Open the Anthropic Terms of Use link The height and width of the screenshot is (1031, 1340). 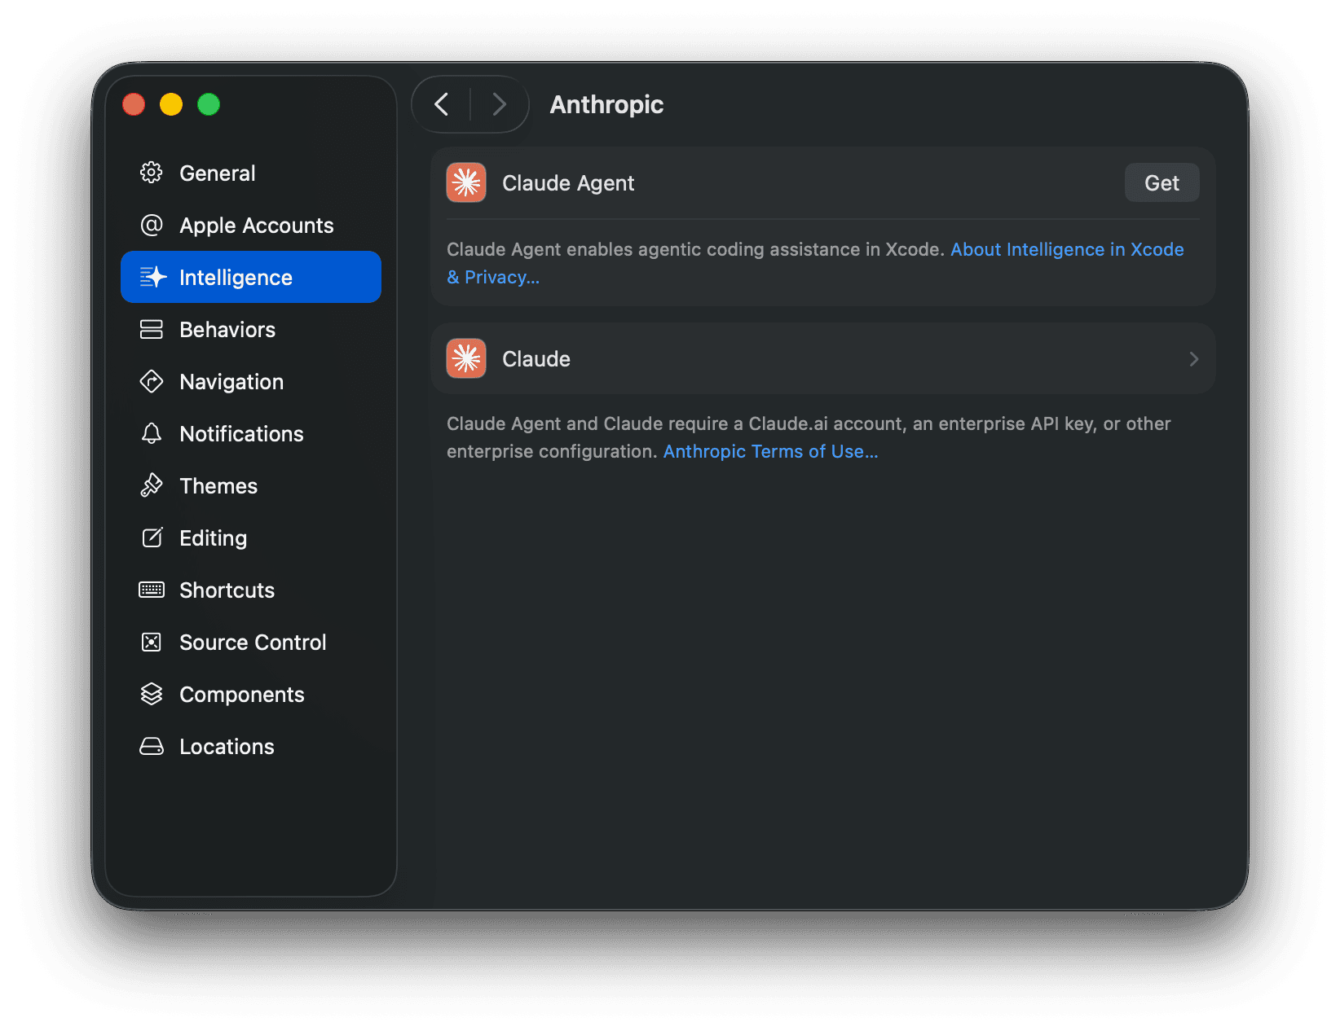[x=769, y=450]
